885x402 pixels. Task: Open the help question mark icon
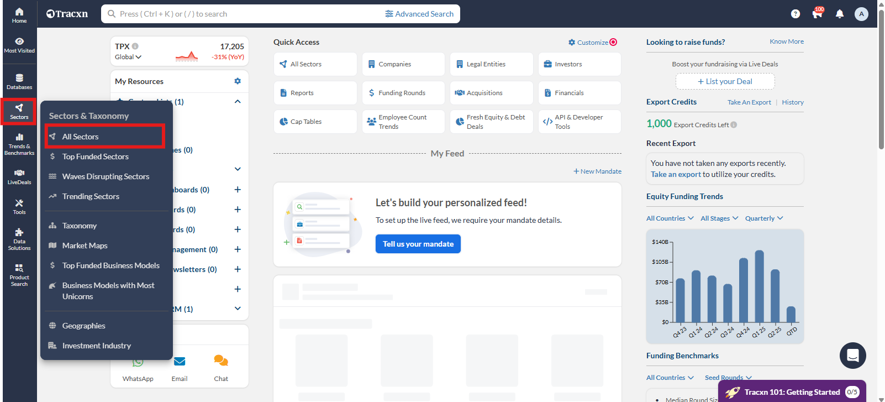coord(795,14)
